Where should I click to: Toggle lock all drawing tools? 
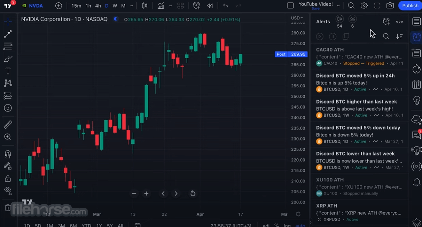(x=8, y=179)
